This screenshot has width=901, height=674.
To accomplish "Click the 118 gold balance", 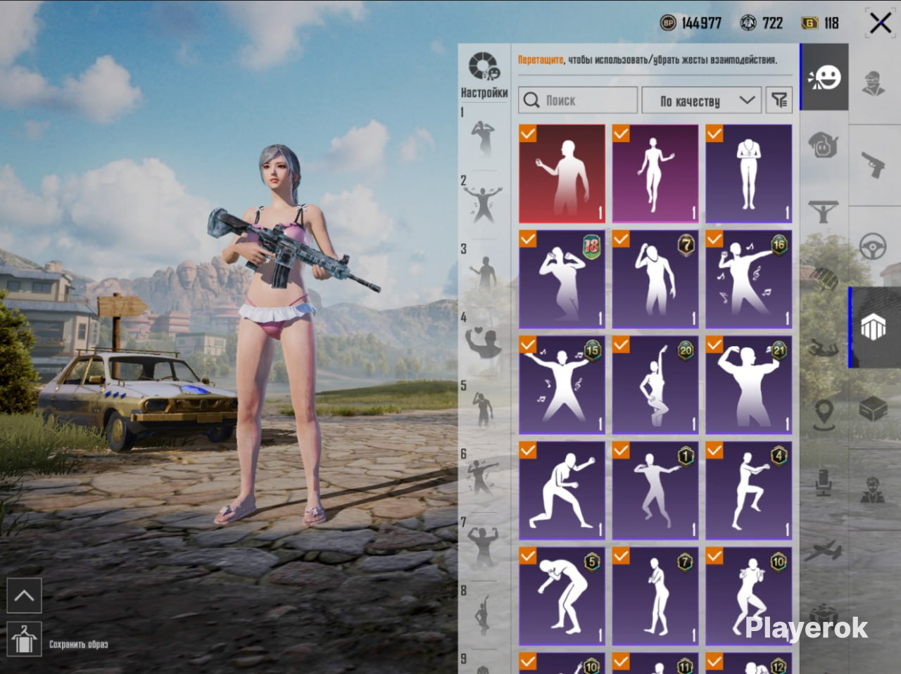I will pyautogui.click(x=831, y=23).
